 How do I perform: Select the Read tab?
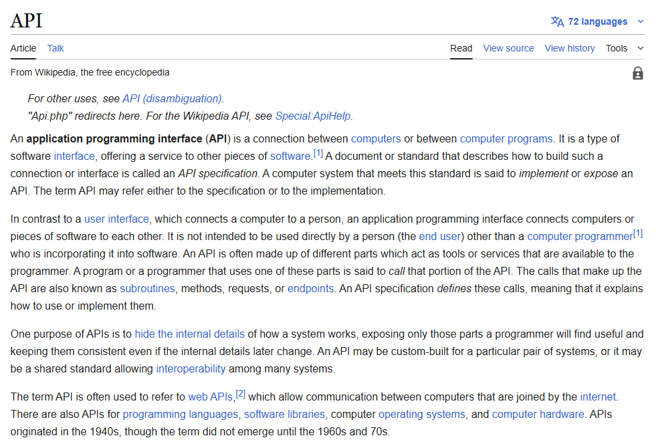pyautogui.click(x=461, y=48)
